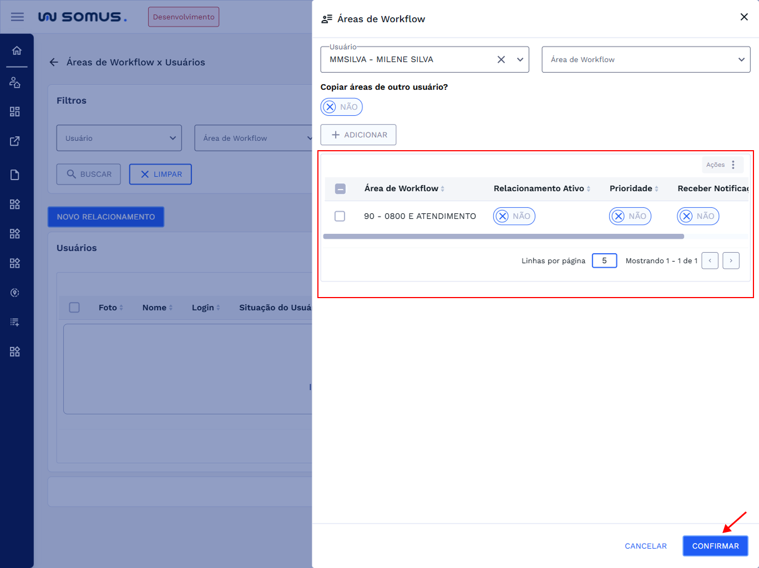Image resolution: width=759 pixels, height=568 pixels.
Task: Toggle Copiar áreas de outro usuário switch
Action: [x=341, y=107]
